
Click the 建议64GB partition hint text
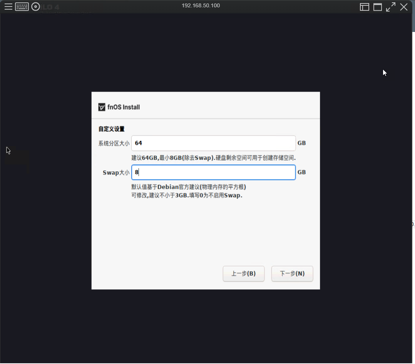[214, 158]
